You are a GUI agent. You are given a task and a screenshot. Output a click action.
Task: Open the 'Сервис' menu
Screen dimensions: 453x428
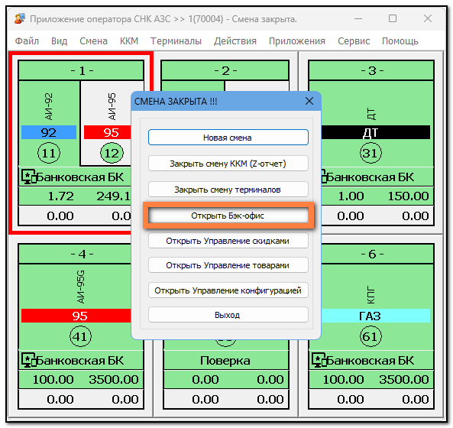coord(354,41)
